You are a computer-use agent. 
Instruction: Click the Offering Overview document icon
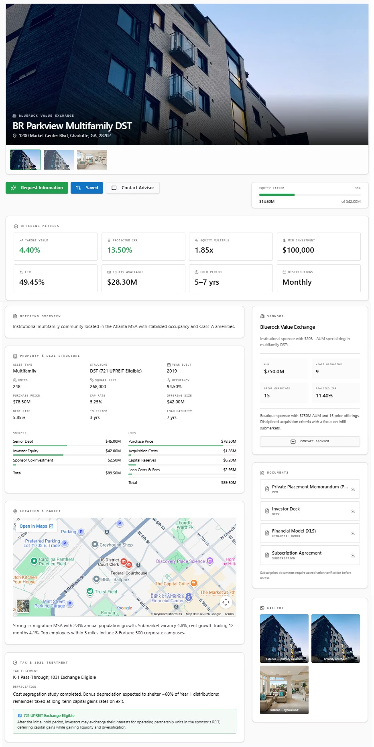pos(15,316)
